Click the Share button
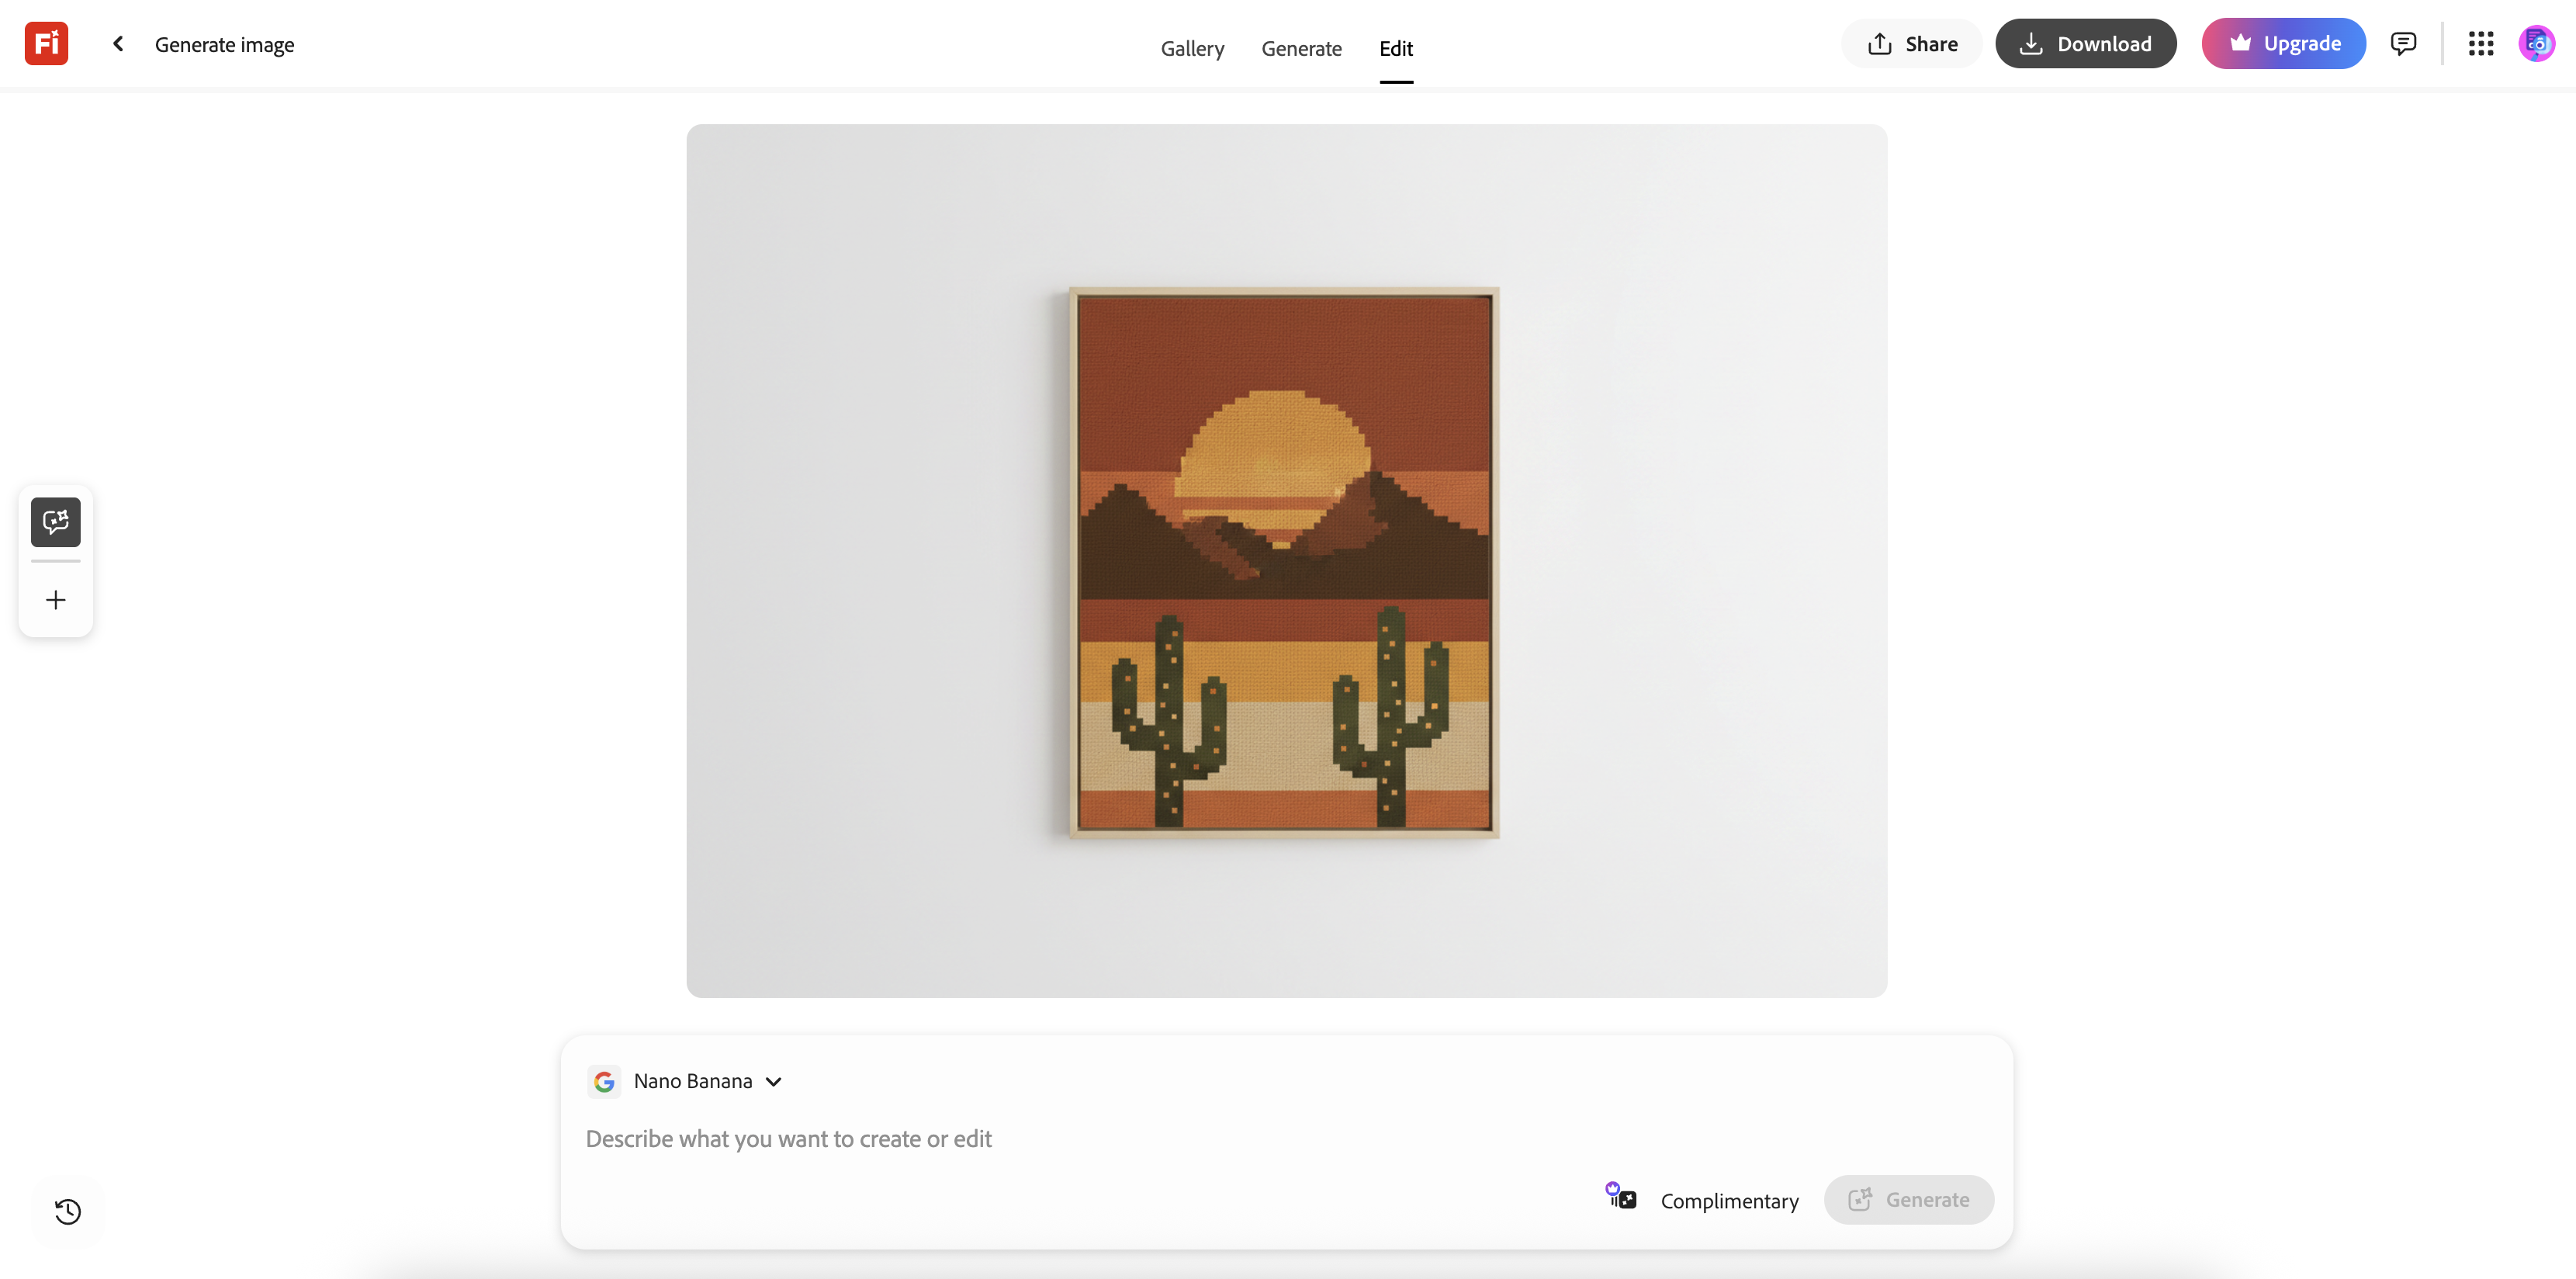2576x1279 pixels. pos(1911,44)
